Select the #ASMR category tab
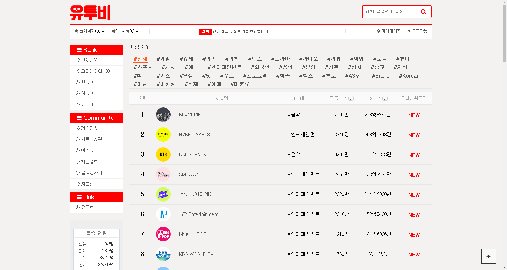Screen dimensions: 507x270 (354, 76)
